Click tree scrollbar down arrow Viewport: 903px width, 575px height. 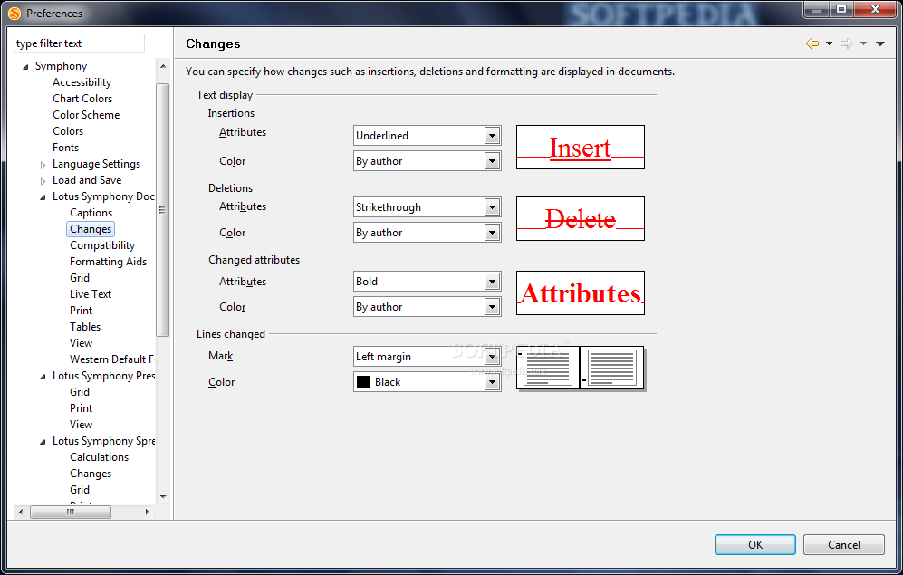[163, 497]
